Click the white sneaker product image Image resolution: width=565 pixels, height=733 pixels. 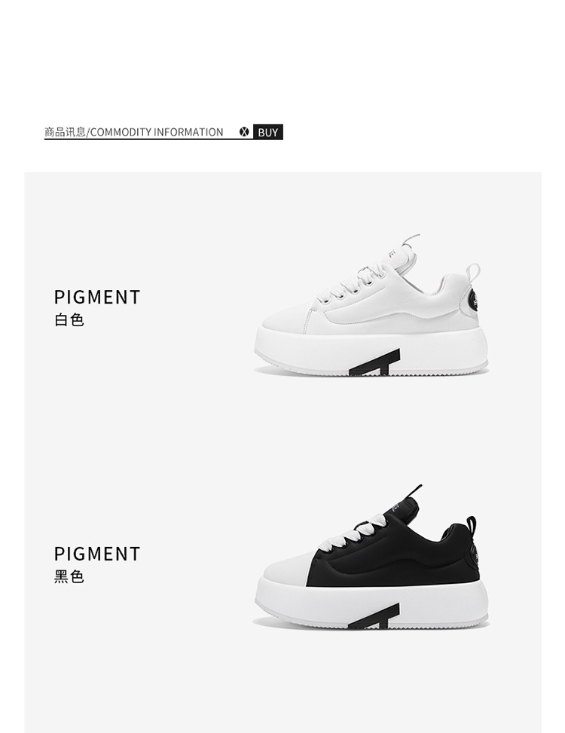coord(372,305)
